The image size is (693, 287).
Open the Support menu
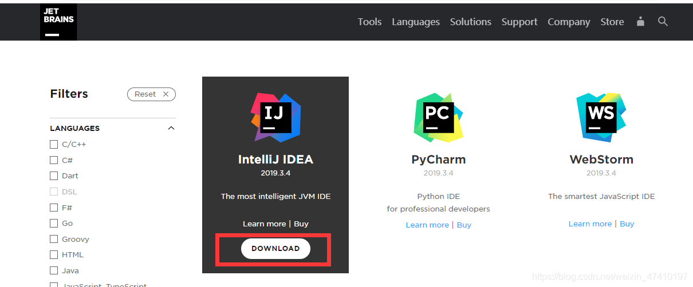[519, 22]
